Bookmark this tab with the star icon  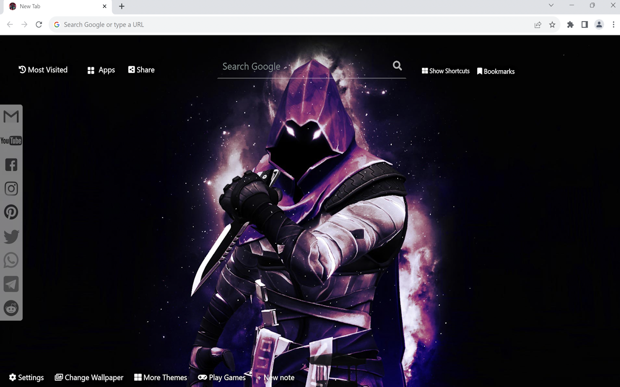(x=552, y=25)
